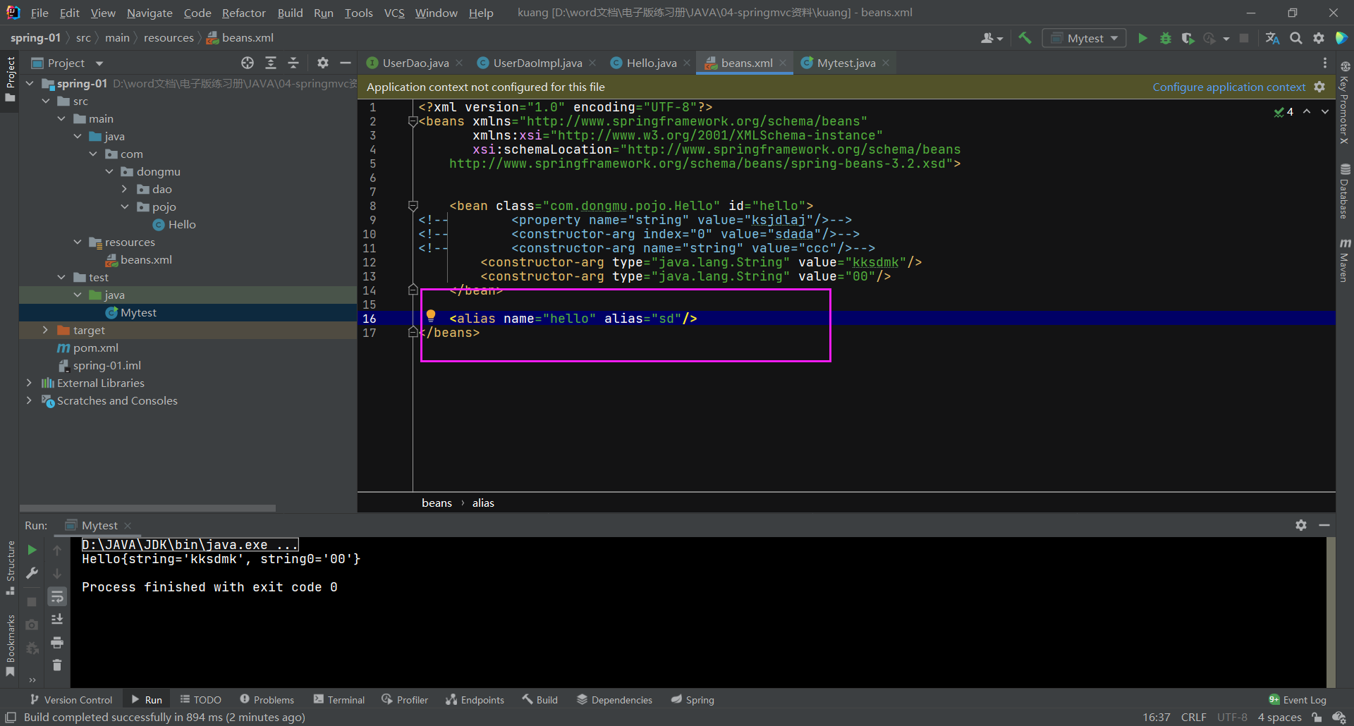The image size is (1354, 726).
Task: Open Run panel settings gear
Action: 1301,525
